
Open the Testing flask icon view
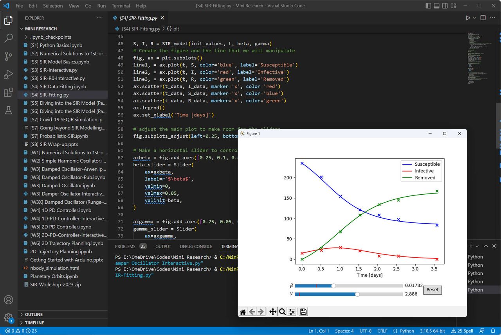[9, 111]
